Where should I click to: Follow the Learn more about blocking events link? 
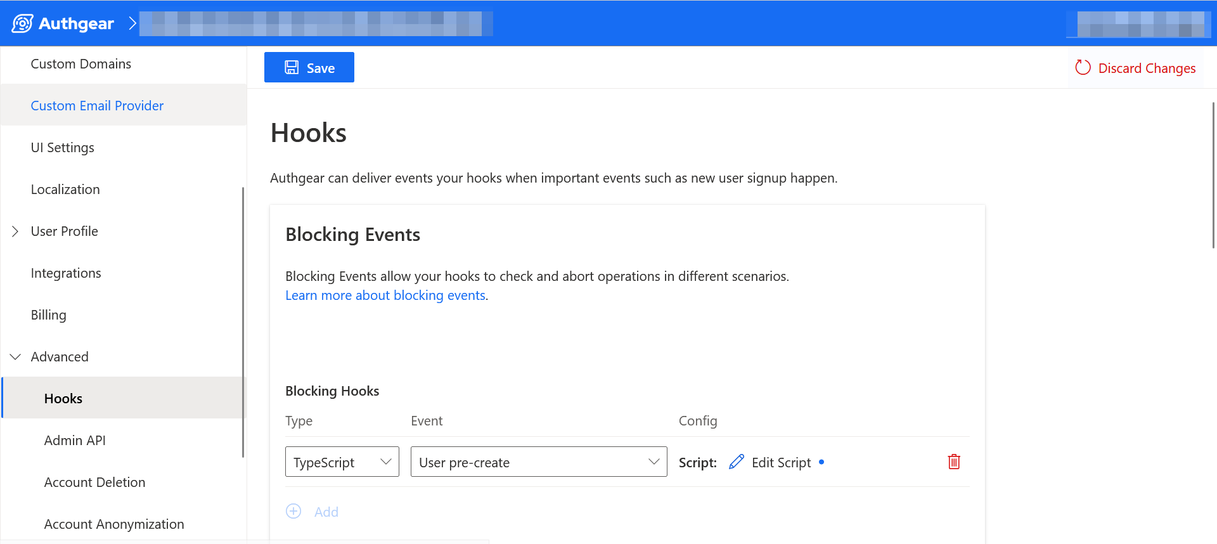coord(385,295)
